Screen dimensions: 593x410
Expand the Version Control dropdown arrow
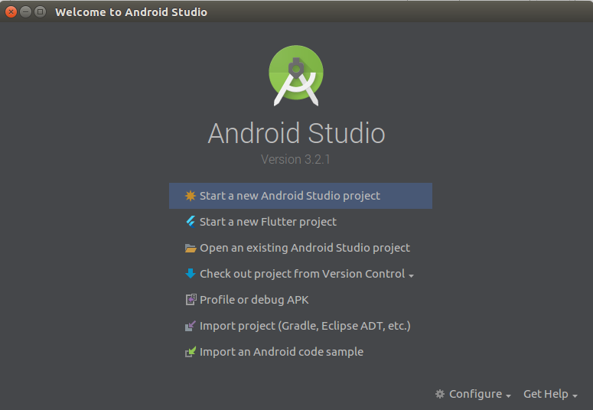pos(411,275)
